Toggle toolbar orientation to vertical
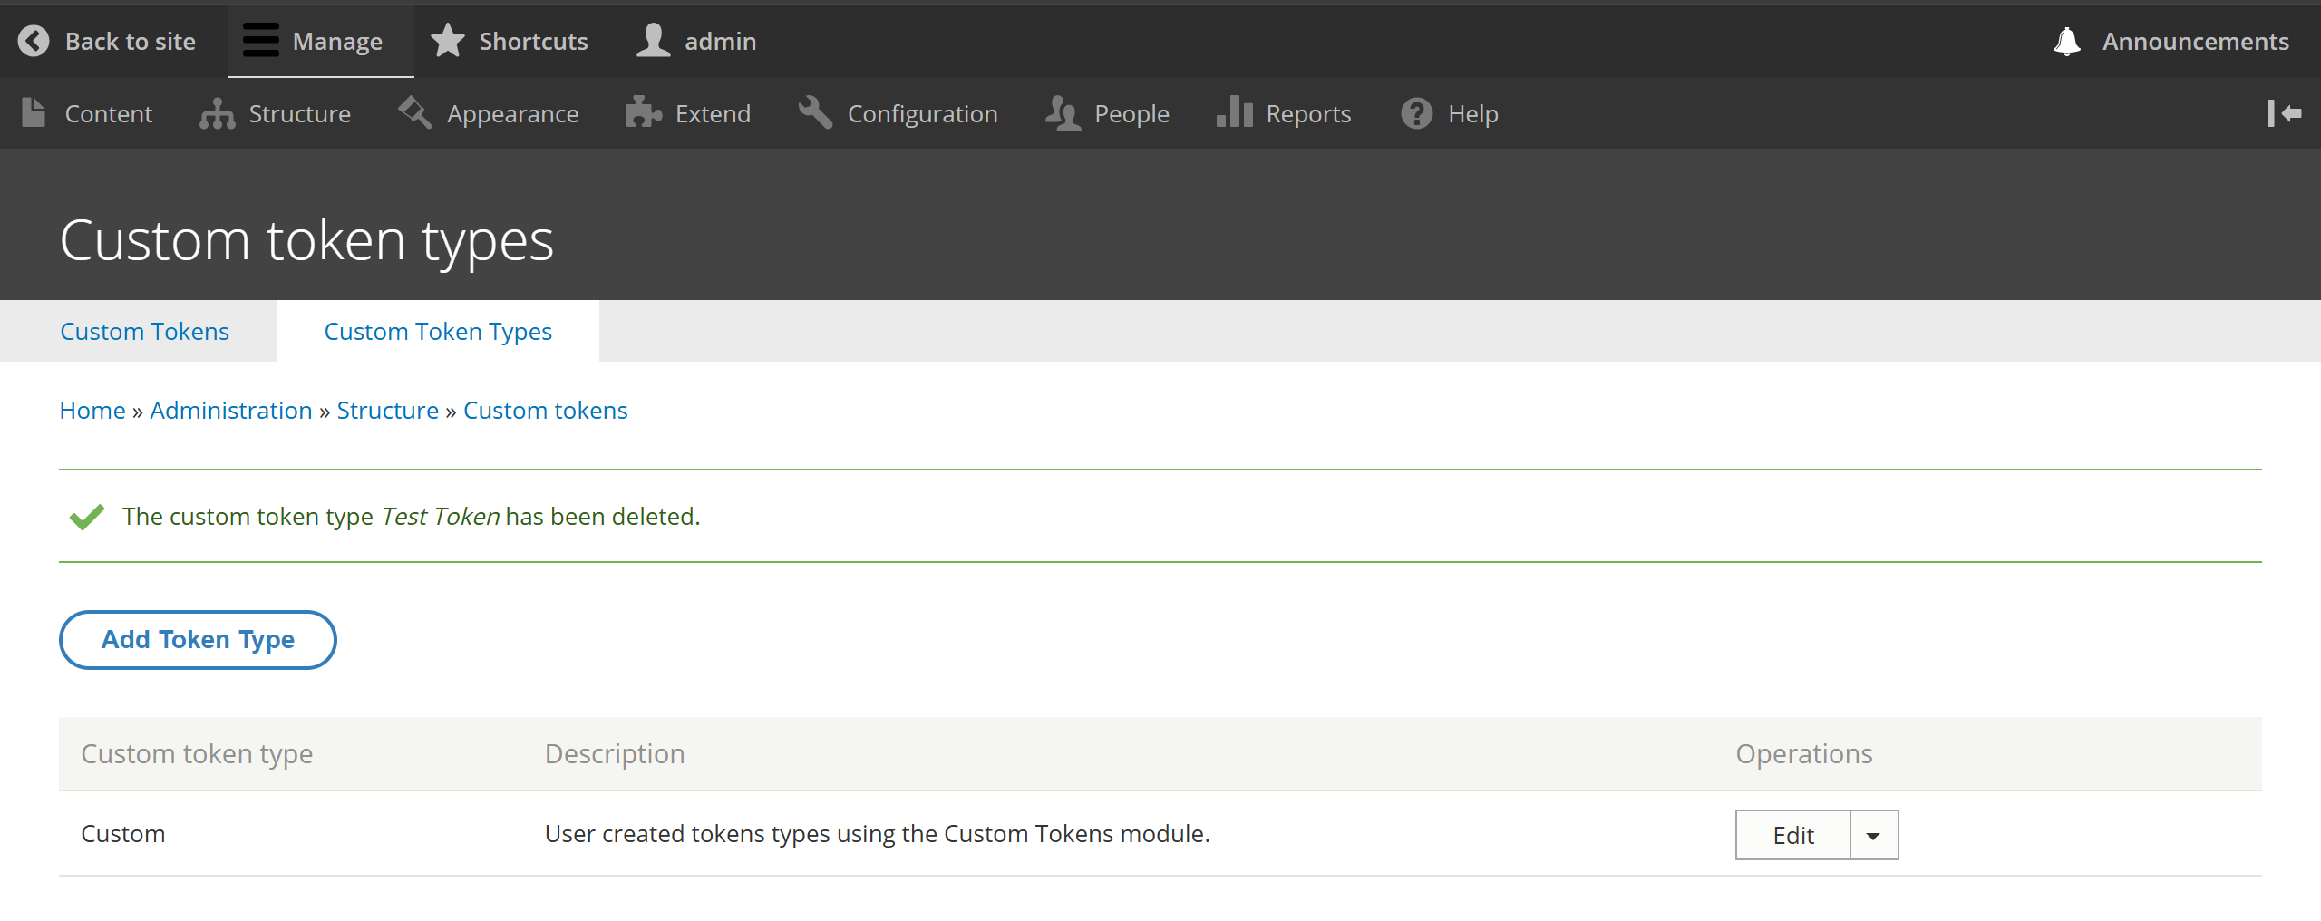The image size is (2321, 921). 2284,113
